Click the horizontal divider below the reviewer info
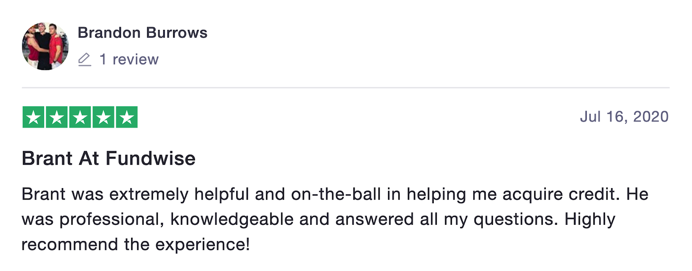The width and height of the screenshot is (692, 271). click(346, 88)
